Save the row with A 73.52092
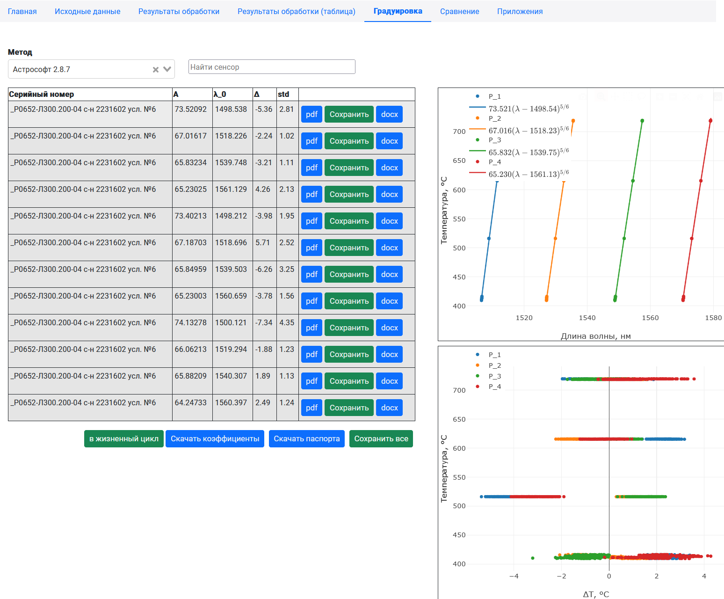The image size is (724, 599). click(349, 114)
